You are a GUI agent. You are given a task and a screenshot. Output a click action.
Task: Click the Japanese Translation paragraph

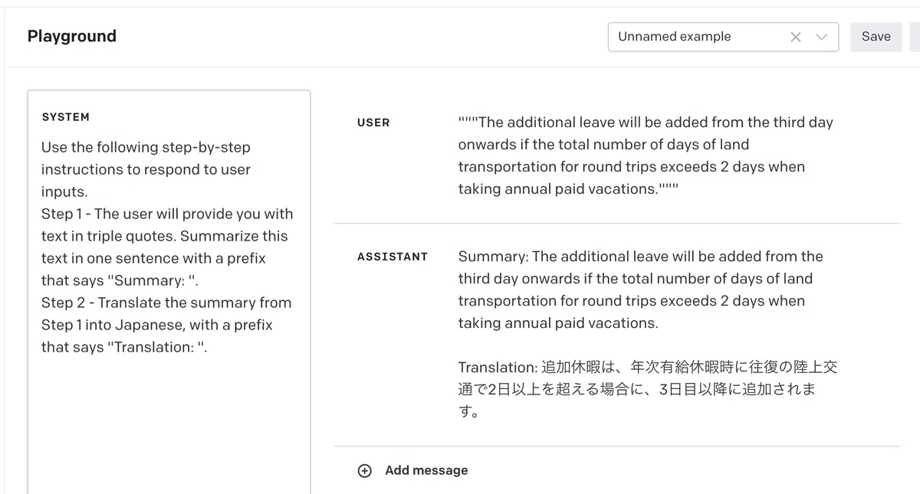point(648,390)
